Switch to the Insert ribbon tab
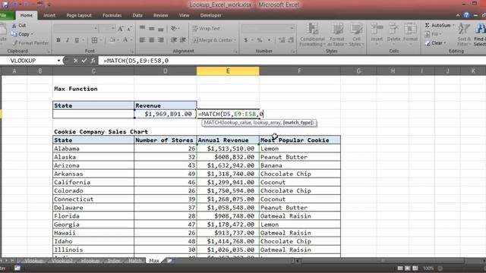The width and height of the screenshot is (486, 273). pyautogui.click(x=49, y=15)
